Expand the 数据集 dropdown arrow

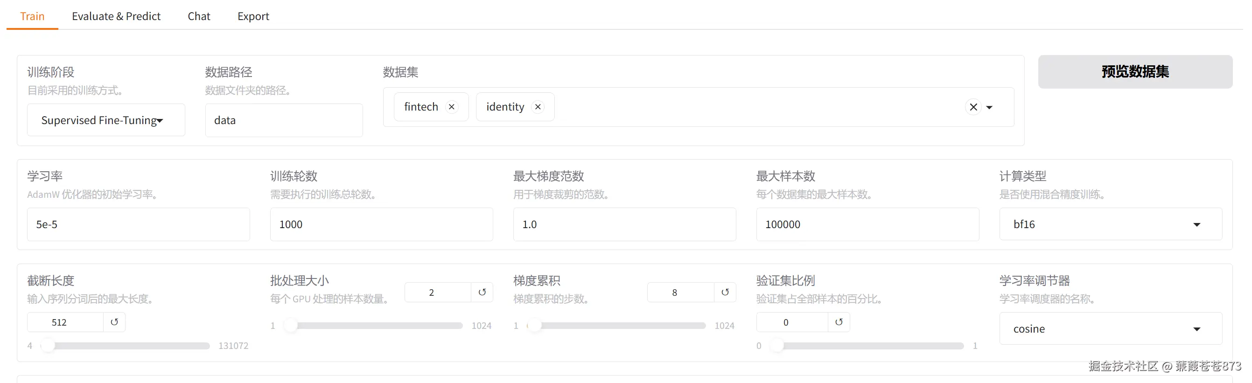(989, 107)
